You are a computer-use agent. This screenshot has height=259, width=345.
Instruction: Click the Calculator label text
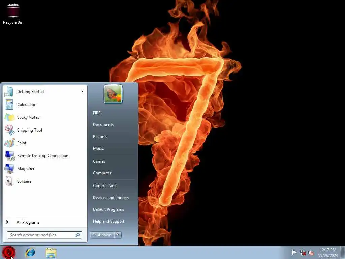[26, 105]
